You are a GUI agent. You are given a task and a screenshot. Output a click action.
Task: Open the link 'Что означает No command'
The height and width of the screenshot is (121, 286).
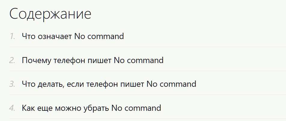pos(73,36)
